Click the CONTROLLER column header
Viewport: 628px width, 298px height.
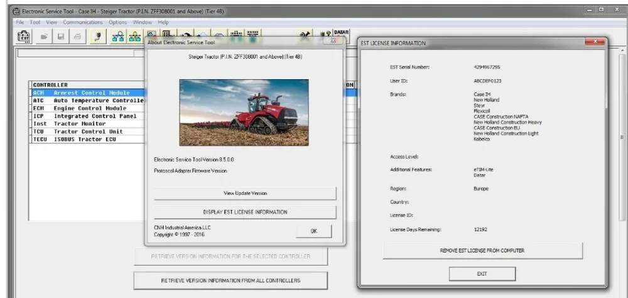point(88,85)
